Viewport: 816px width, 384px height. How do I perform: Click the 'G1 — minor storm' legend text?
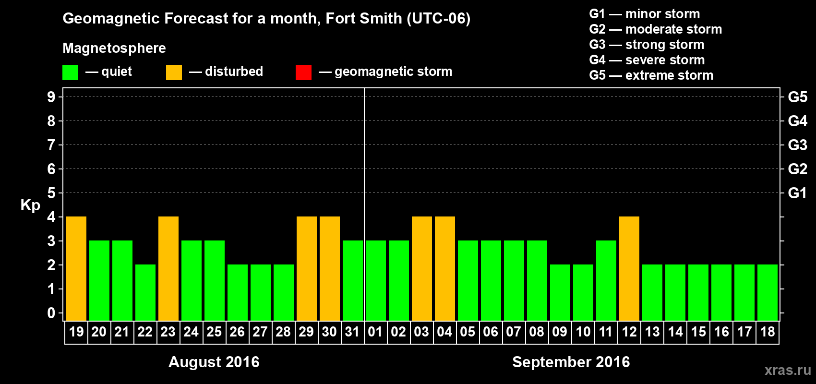645,14
